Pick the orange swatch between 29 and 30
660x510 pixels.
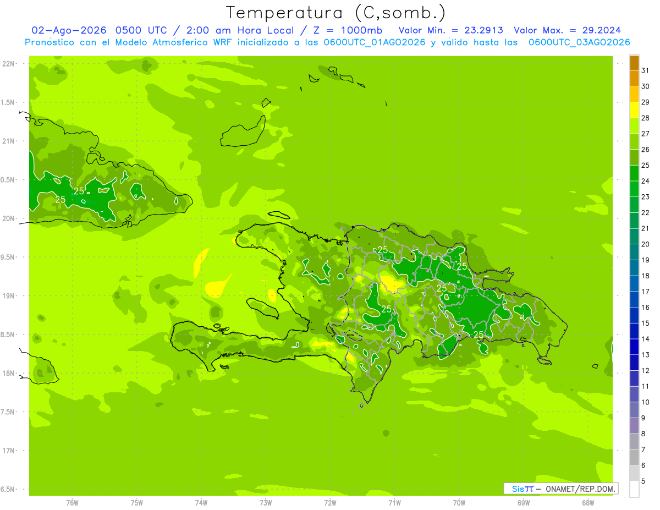point(634,94)
